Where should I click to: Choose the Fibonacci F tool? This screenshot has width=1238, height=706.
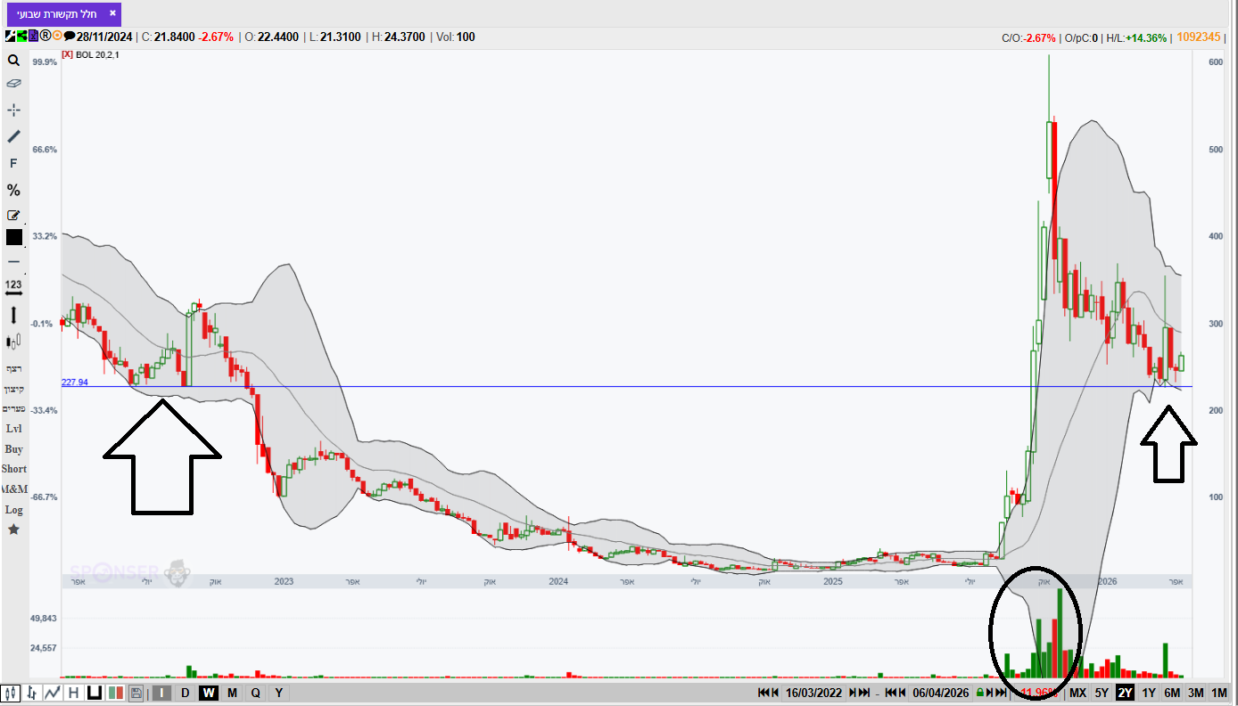click(13, 163)
